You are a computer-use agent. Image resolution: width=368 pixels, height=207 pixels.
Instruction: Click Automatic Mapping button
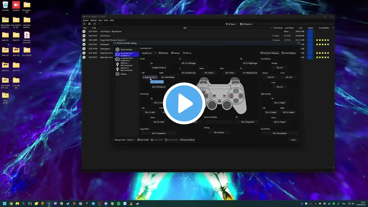pyautogui.click(x=269, y=53)
